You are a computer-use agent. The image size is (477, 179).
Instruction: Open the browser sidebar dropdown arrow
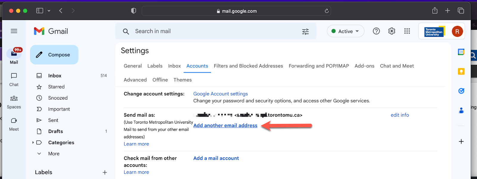pyautogui.click(x=49, y=11)
